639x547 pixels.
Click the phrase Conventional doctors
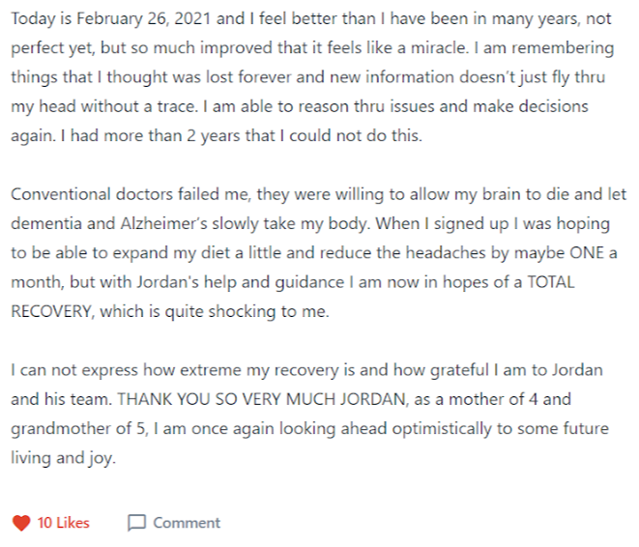pos(92,194)
